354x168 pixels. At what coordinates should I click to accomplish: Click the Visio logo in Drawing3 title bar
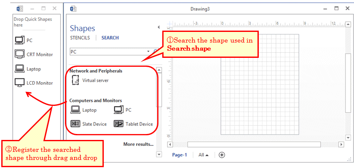click(73, 9)
